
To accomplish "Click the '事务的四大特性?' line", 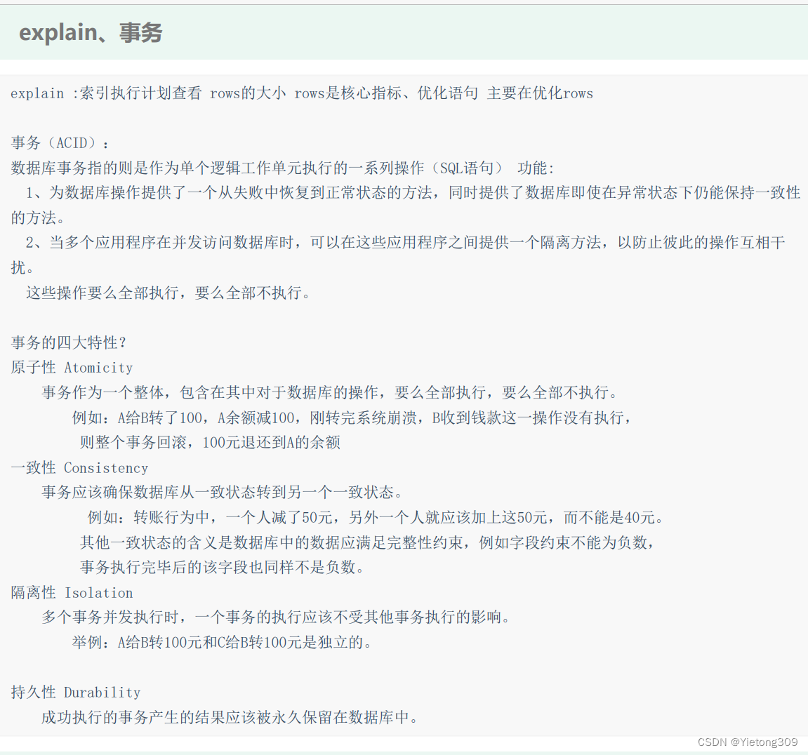I will coord(69,342).
